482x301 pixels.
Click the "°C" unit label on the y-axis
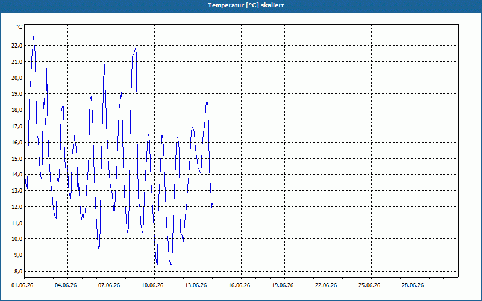(x=19, y=27)
